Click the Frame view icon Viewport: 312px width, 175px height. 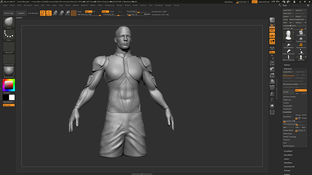point(272,62)
